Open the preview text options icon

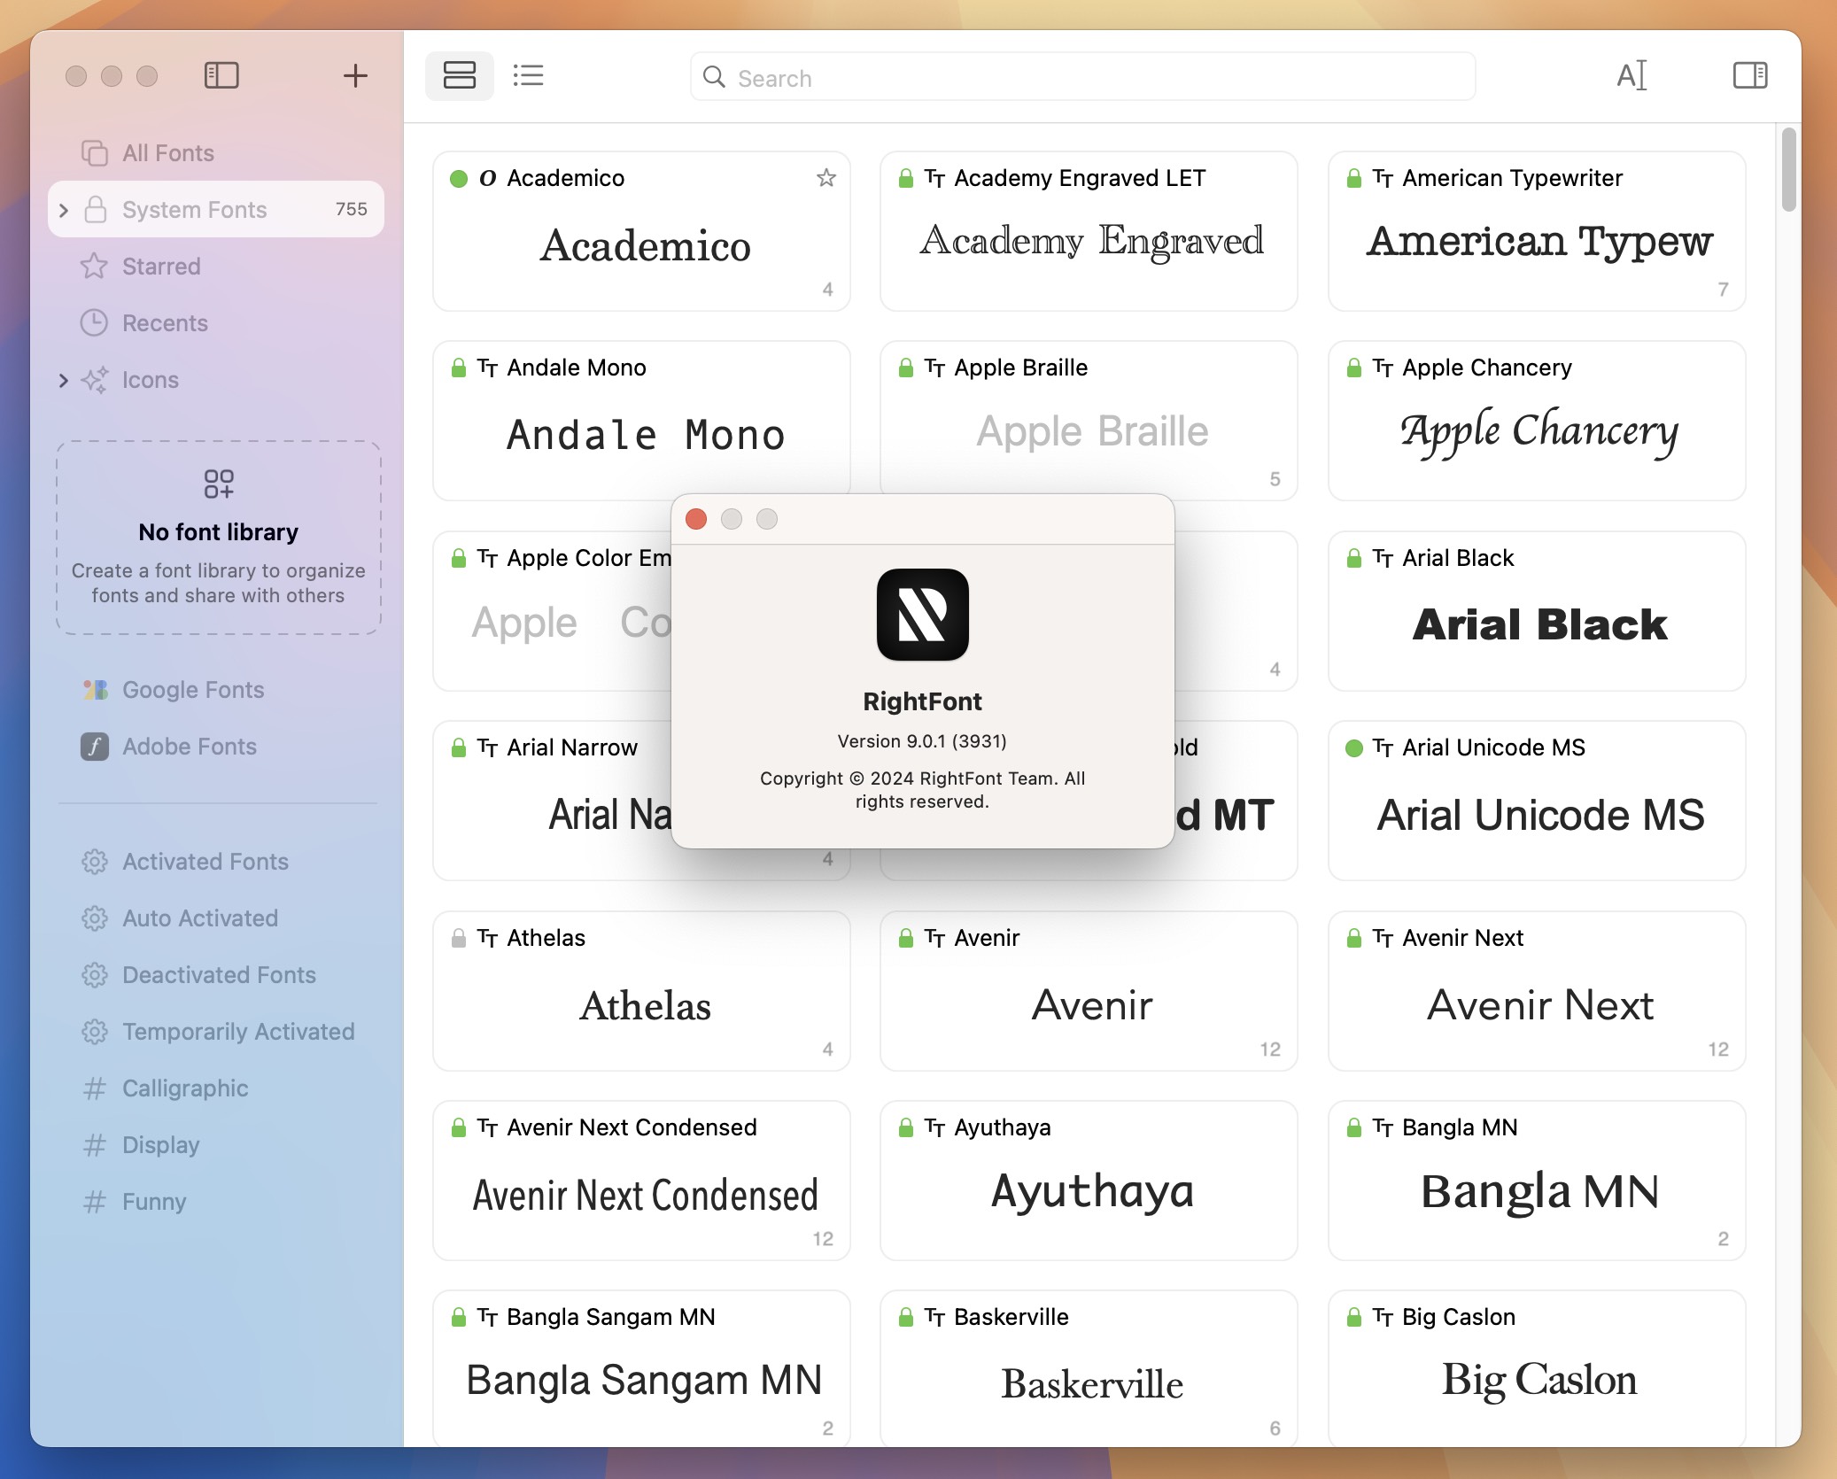1632,75
